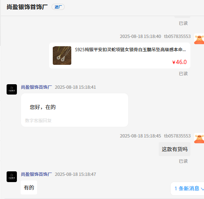Screen dimensions: 204x199
Task: Open the S925 necklace product thumbnail
Action: point(62,55)
